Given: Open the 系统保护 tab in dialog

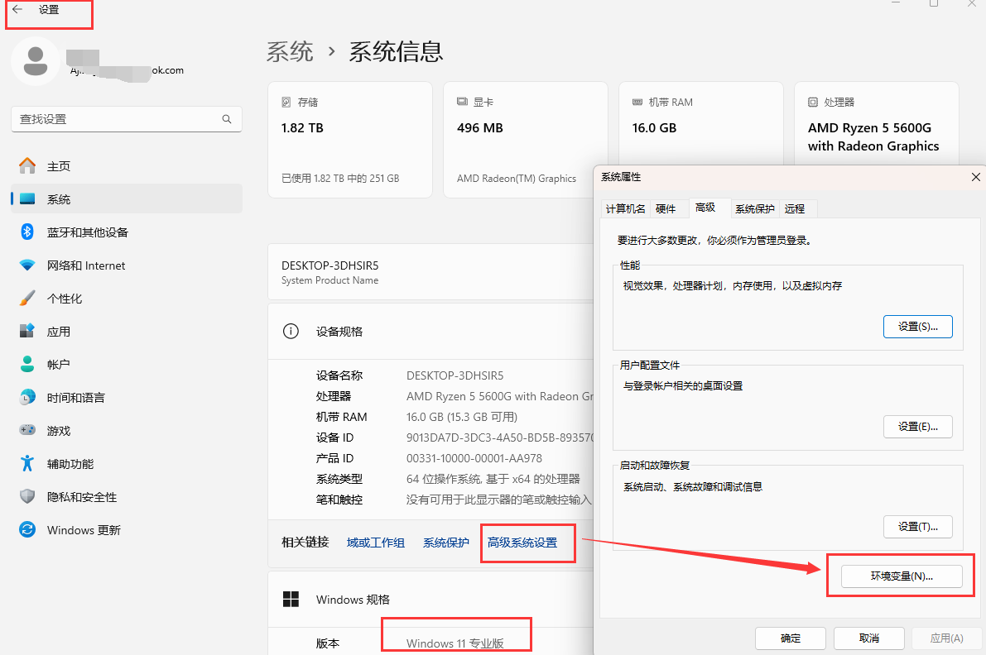Looking at the screenshot, I should coord(755,208).
